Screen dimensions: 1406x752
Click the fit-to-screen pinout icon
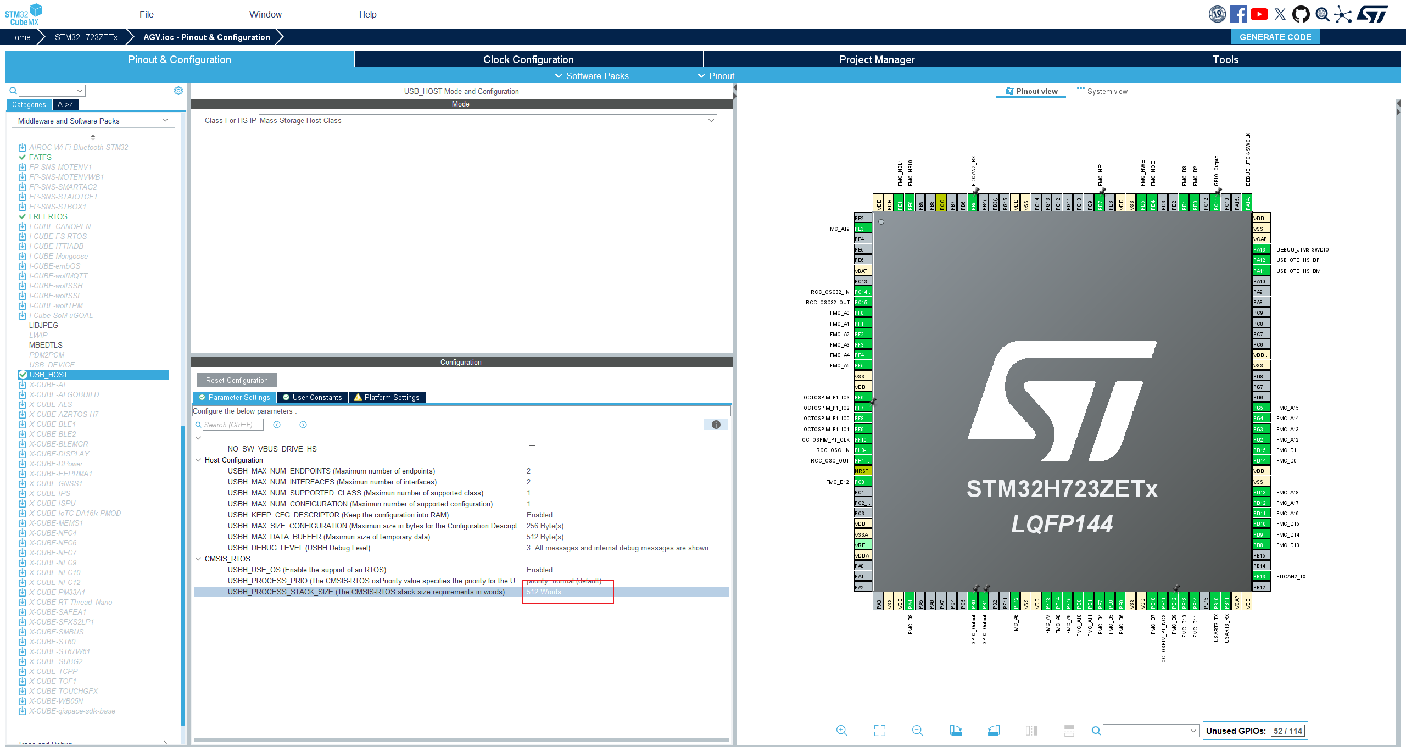(x=880, y=731)
